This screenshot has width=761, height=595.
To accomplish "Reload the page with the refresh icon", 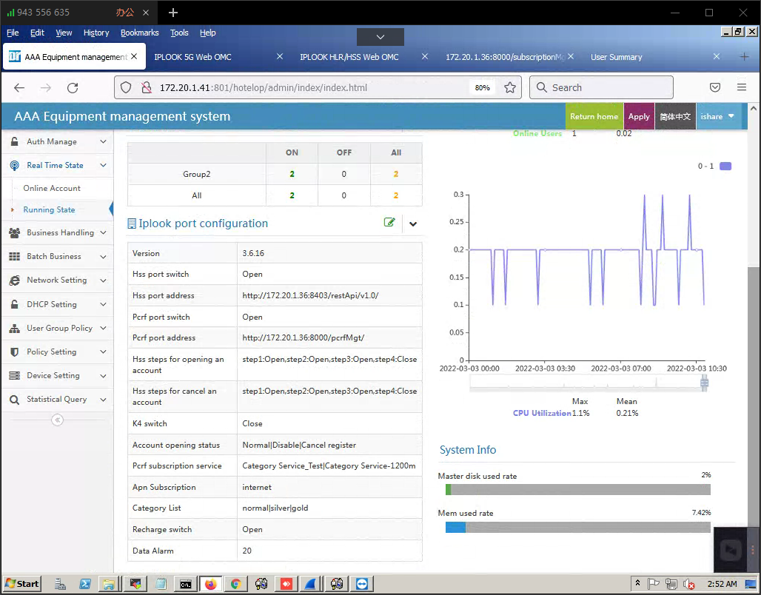I will [x=73, y=87].
